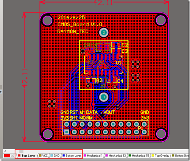190x161 pixels.
Task: Click the VOUT pin label
Action: 109,112
